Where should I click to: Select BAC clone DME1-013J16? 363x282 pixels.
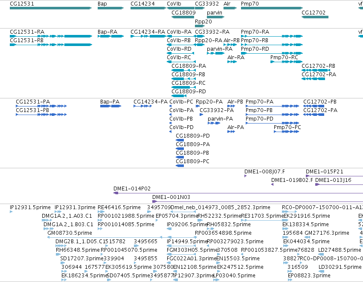[x=339, y=184]
